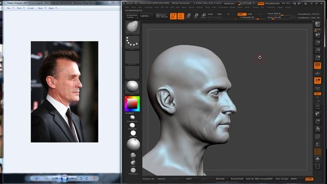Click the BPR render icon
This screenshot has width=327, height=184.
point(317,25)
